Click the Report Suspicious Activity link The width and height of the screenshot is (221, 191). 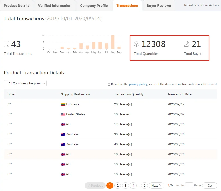pos(202,5)
